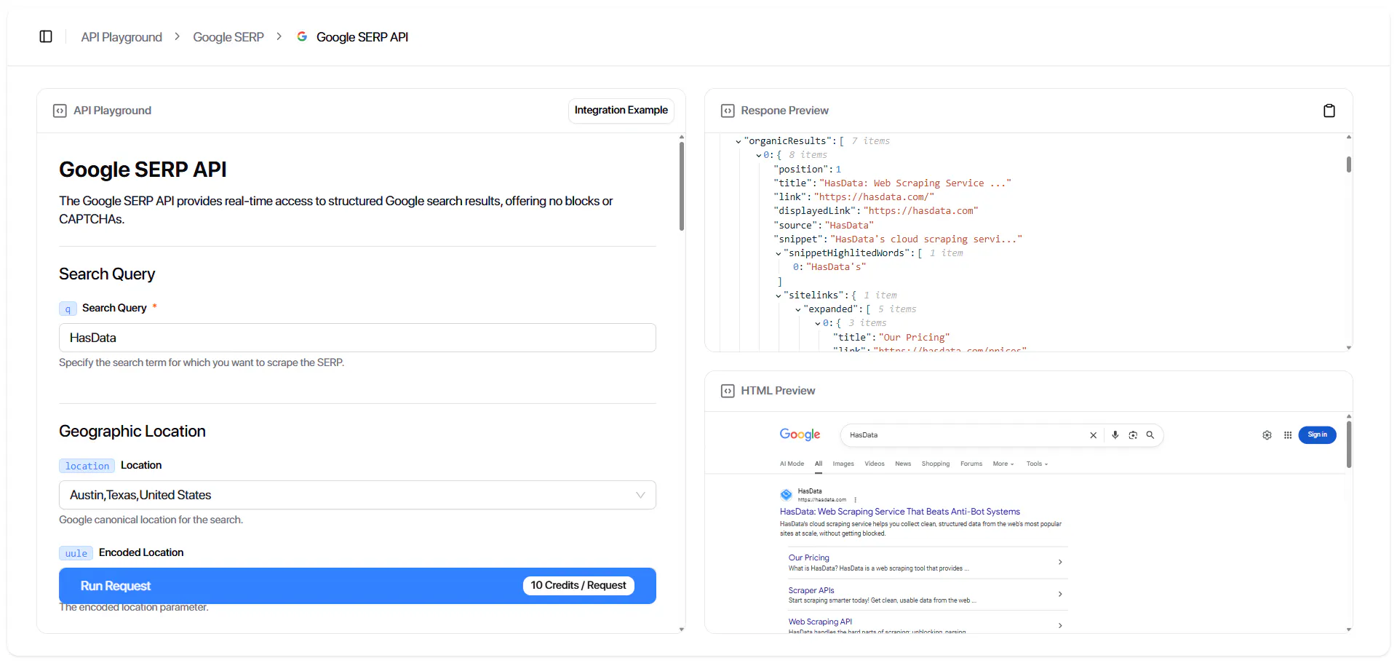
Task: Click the HasData favicon in search result
Action: pos(786,495)
